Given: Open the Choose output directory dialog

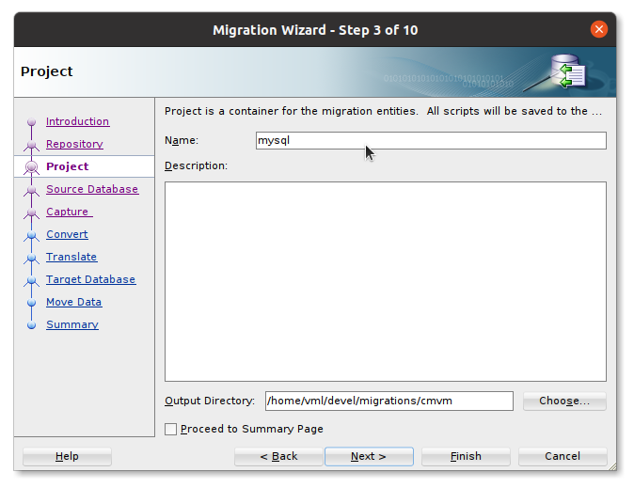Looking at the screenshot, I should coord(564,401).
